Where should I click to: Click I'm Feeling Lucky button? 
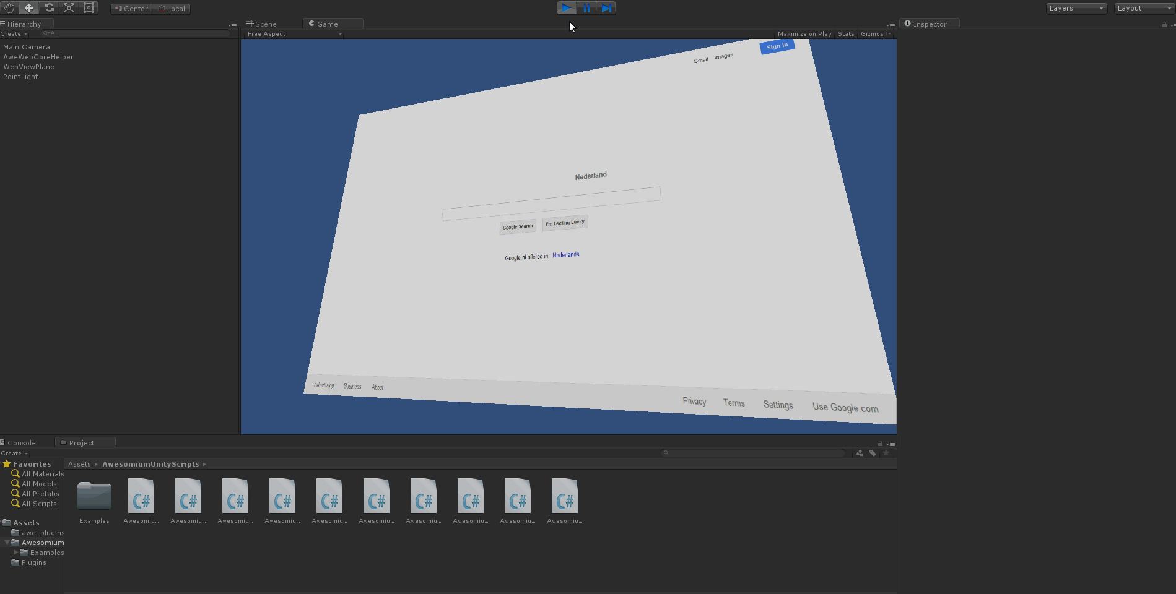pos(565,223)
